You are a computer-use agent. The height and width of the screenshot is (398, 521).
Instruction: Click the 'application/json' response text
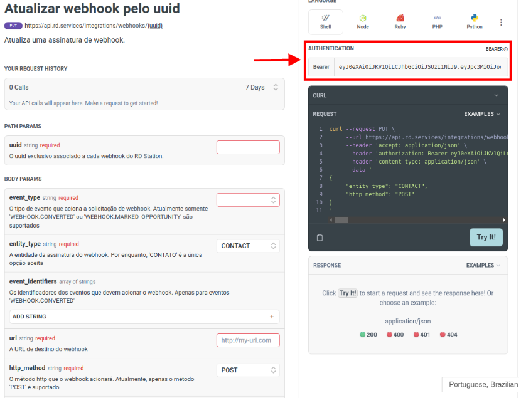tap(407, 321)
